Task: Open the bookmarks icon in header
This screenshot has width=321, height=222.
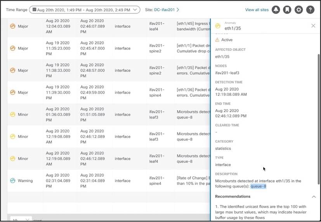Action: click(x=287, y=10)
